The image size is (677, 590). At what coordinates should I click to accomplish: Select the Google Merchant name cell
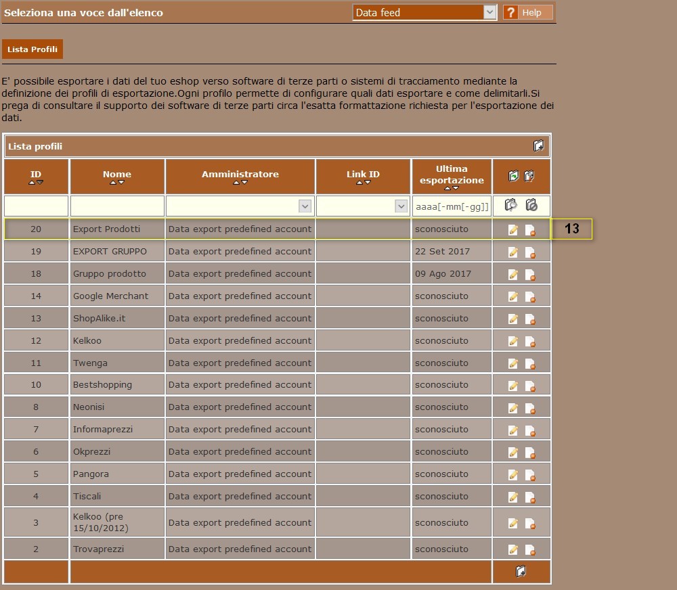(x=117, y=296)
